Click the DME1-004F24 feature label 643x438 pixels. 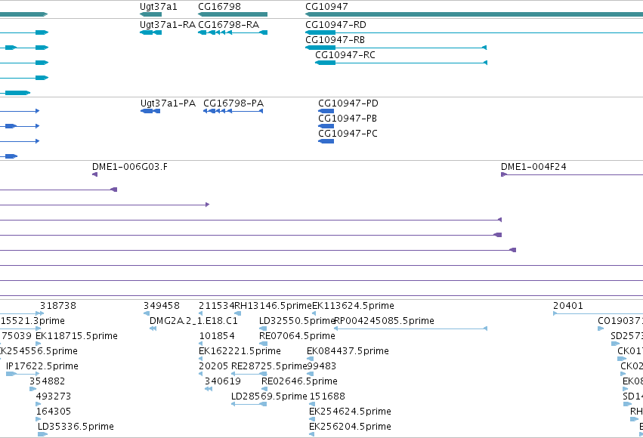click(533, 167)
